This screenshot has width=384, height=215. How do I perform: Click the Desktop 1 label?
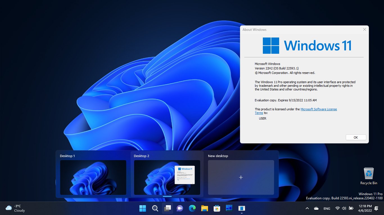coord(67,156)
